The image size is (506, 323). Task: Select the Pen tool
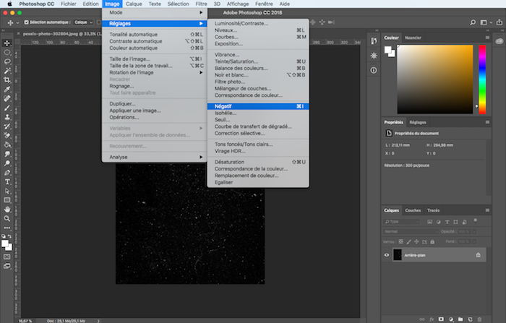[x=7, y=172]
